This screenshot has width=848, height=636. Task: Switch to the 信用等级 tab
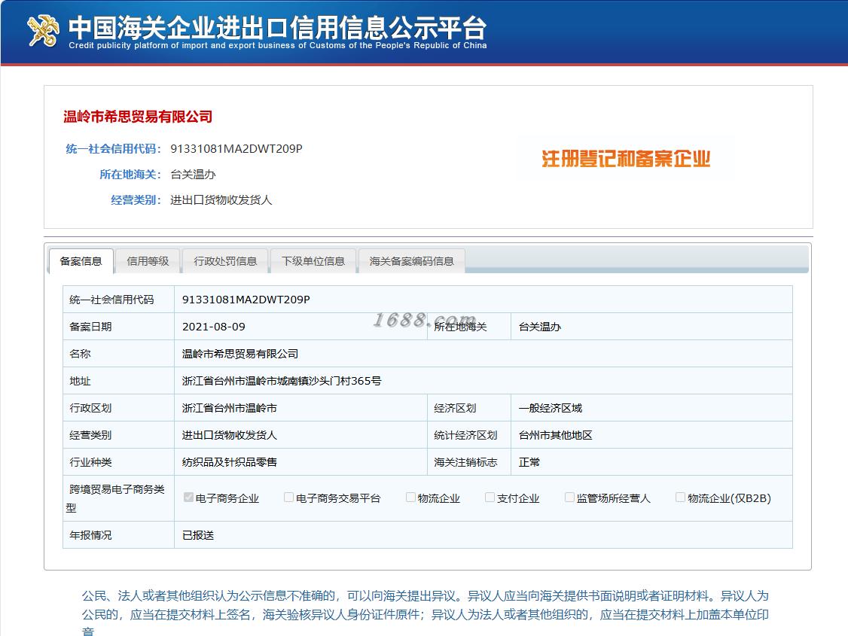pos(148,261)
